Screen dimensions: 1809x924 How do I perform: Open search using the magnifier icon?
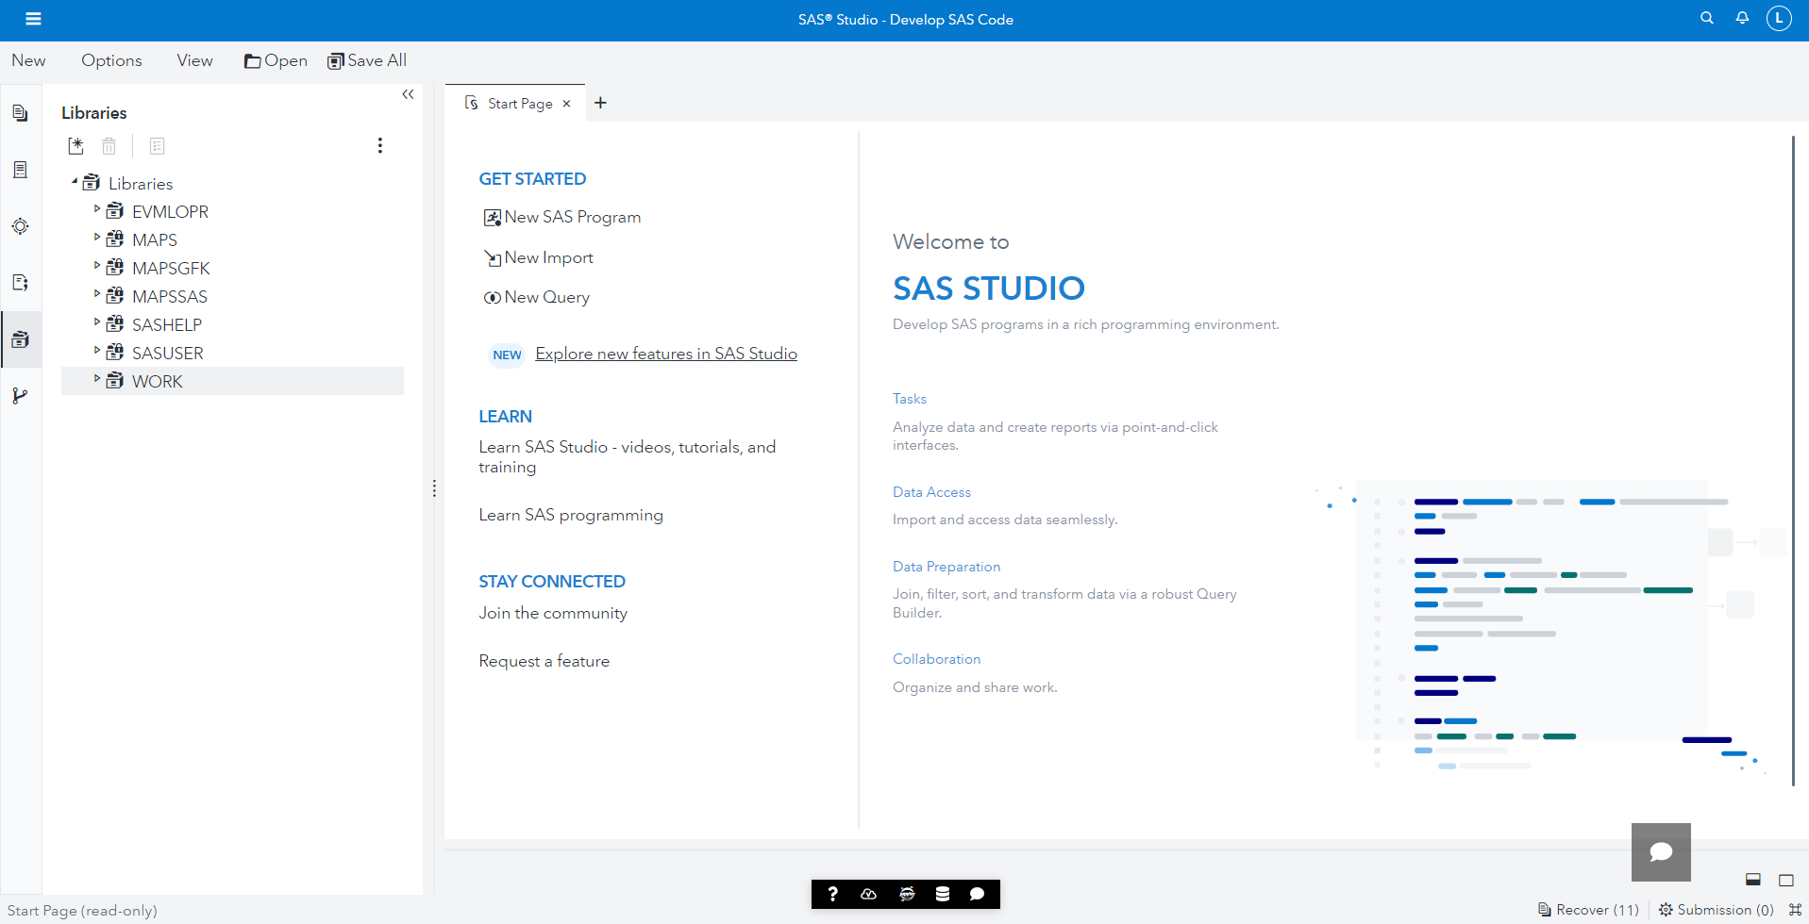[1706, 18]
